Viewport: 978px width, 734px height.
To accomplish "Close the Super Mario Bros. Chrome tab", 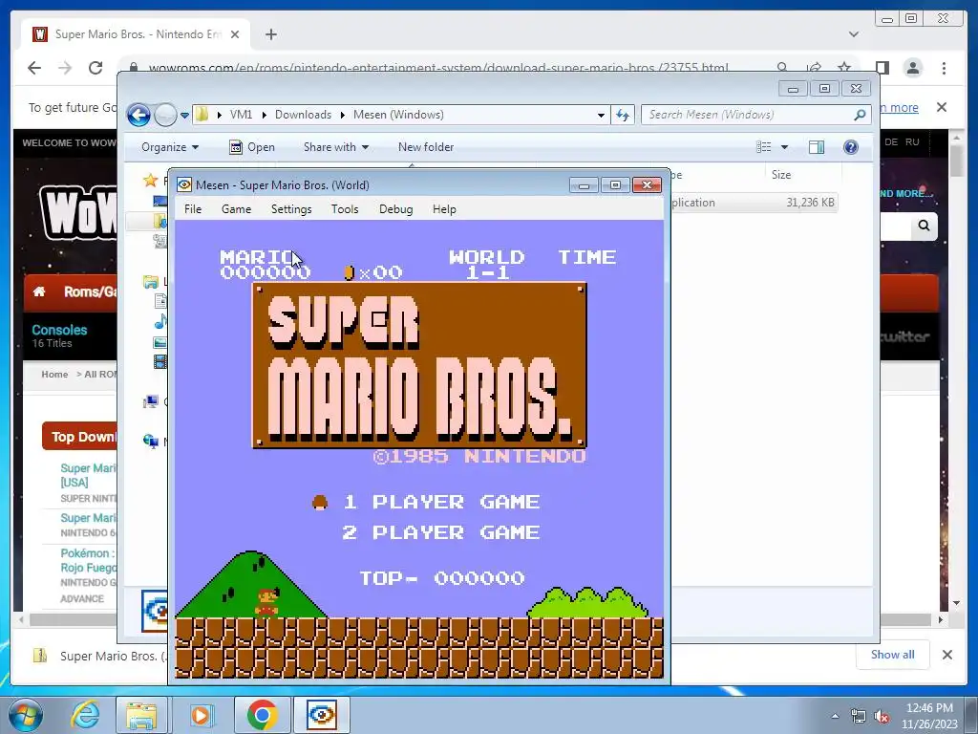I will pyautogui.click(x=235, y=34).
